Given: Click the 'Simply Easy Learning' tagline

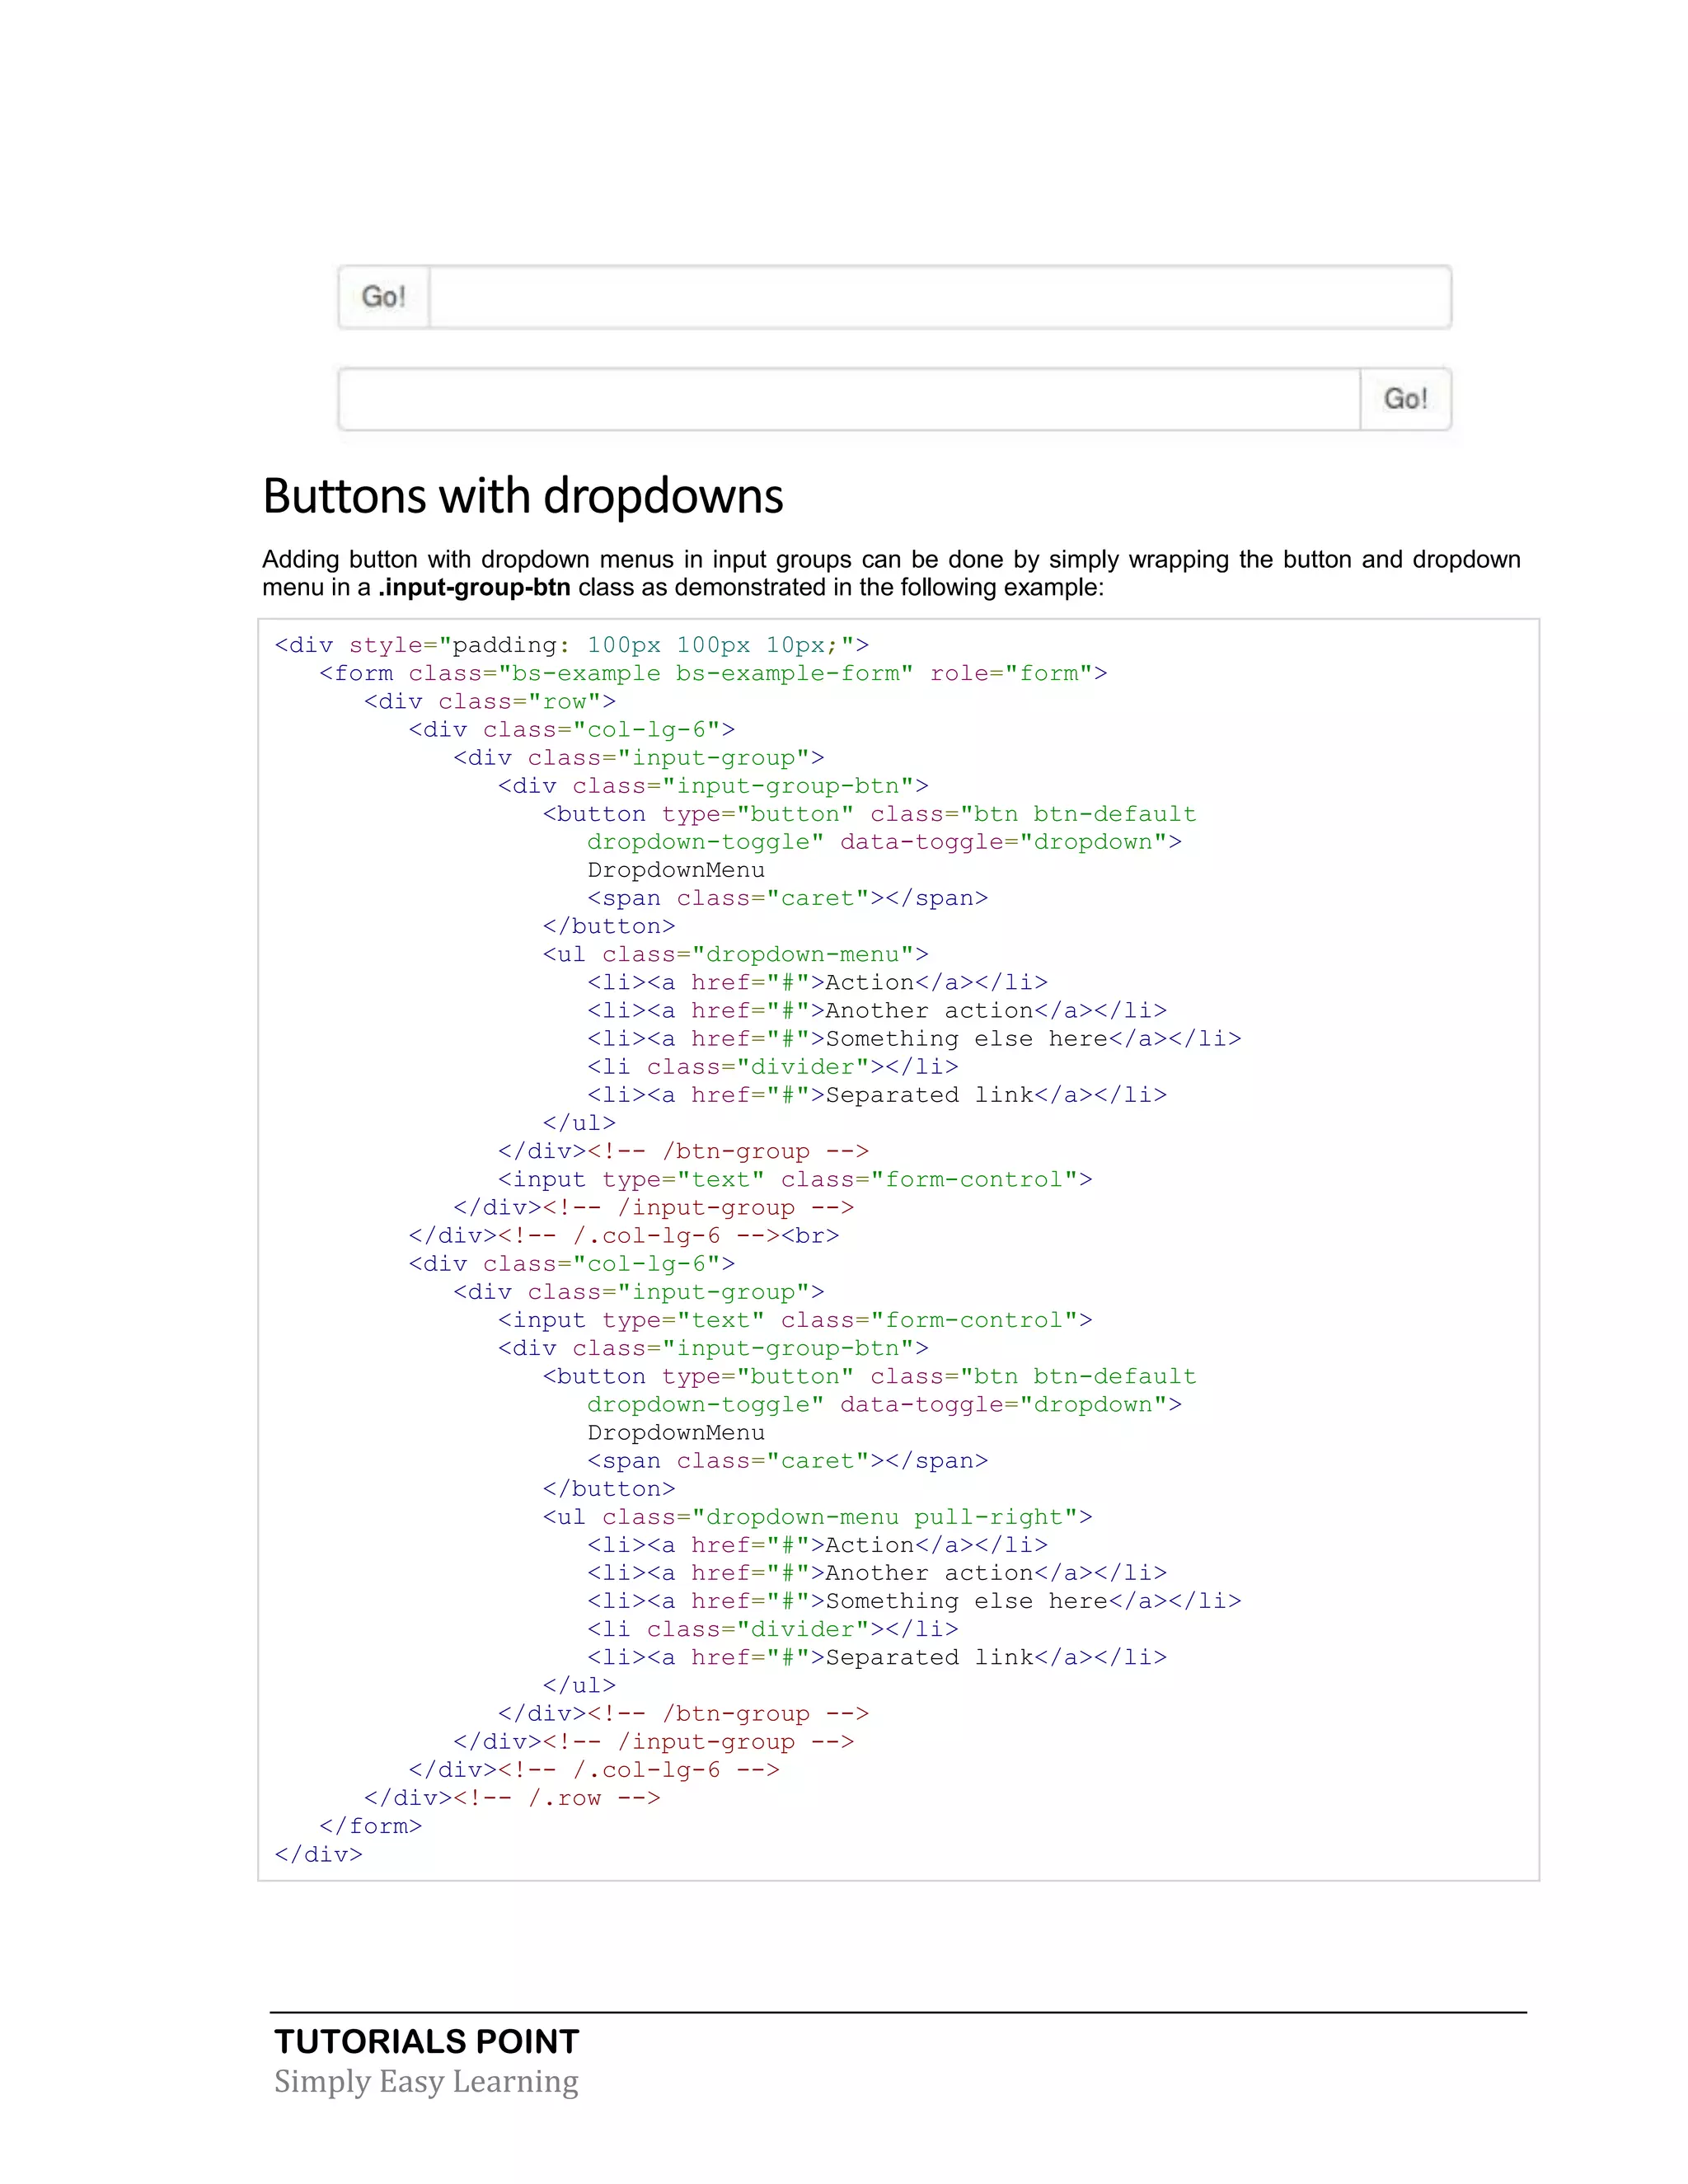Looking at the screenshot, I should pos(426,2081).
